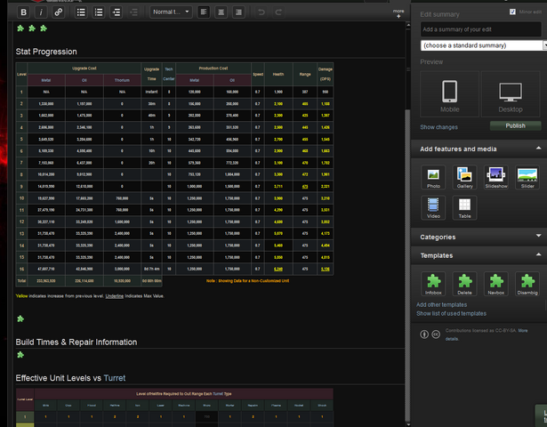The image size is (547, 427).
Task: Toggle the Minor edit checkbox
Action: pos(512,12)
